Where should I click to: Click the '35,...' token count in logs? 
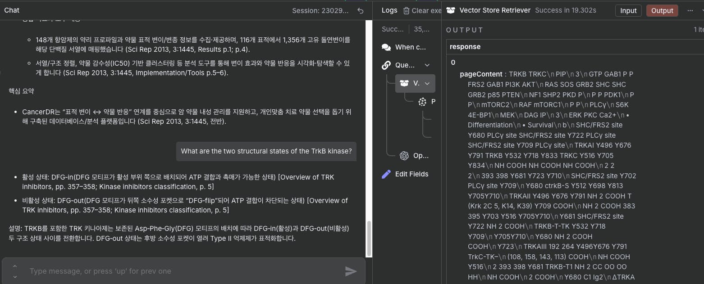click(422, 29)
